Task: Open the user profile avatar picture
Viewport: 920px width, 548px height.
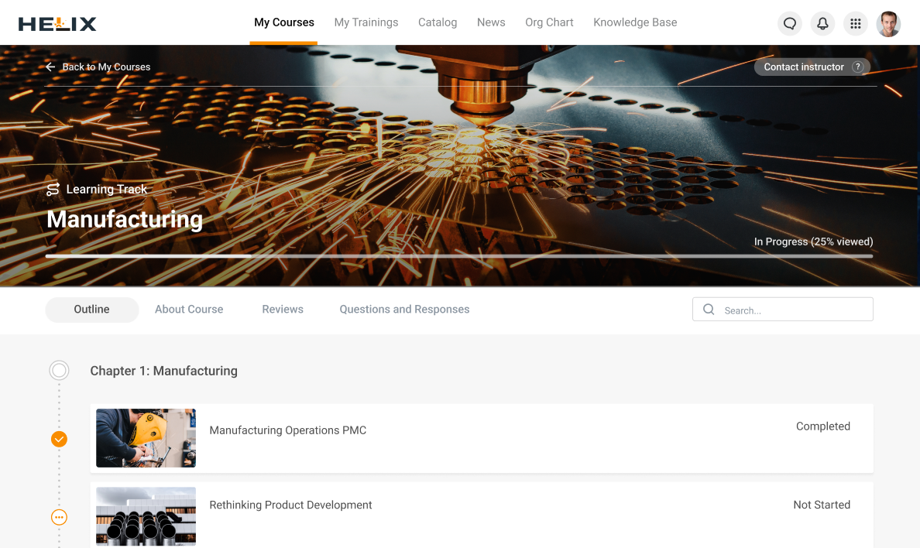Action: point(888,23)
